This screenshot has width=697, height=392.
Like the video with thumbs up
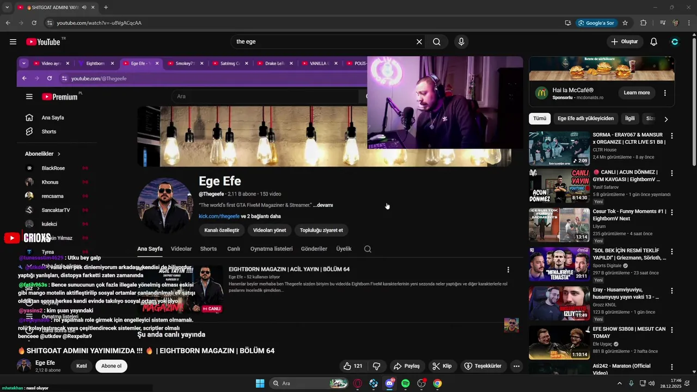pyautogui.click(x=352, y=366)
